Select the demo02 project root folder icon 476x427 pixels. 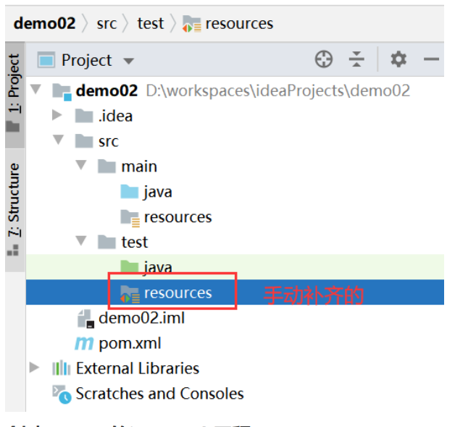pos(62,92)
